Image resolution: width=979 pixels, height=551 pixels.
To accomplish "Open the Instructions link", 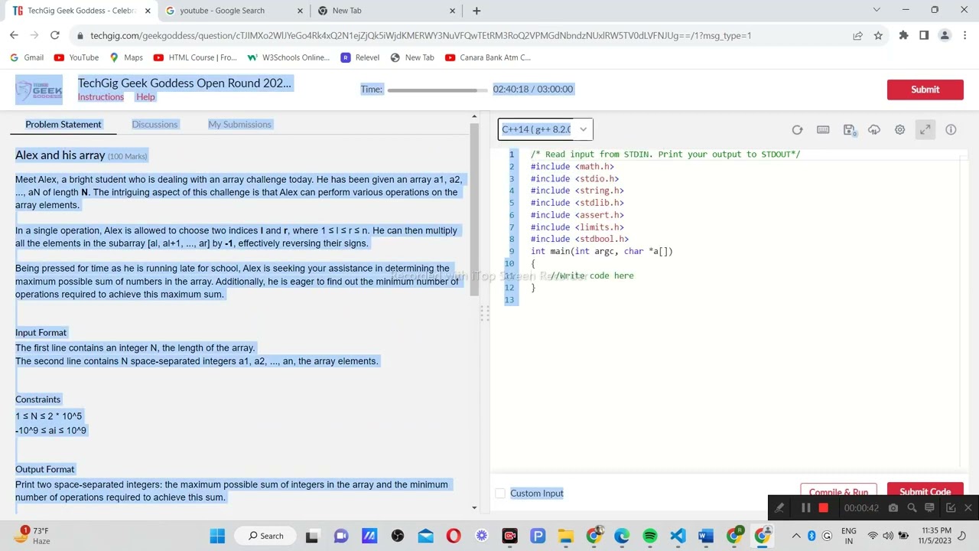I will [x=100, y=97].
